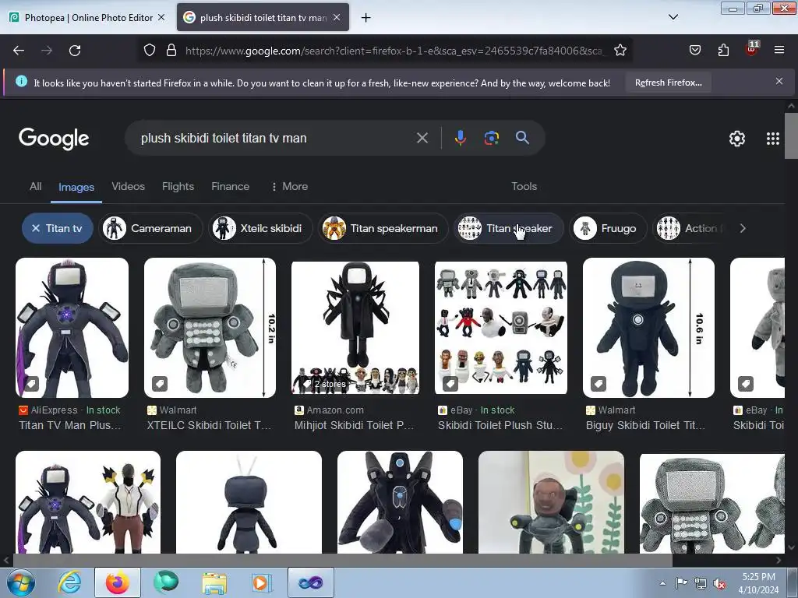The image size is (798, 598).
Task: Click the vertical page scrollbar thumb
Action: 791,135
